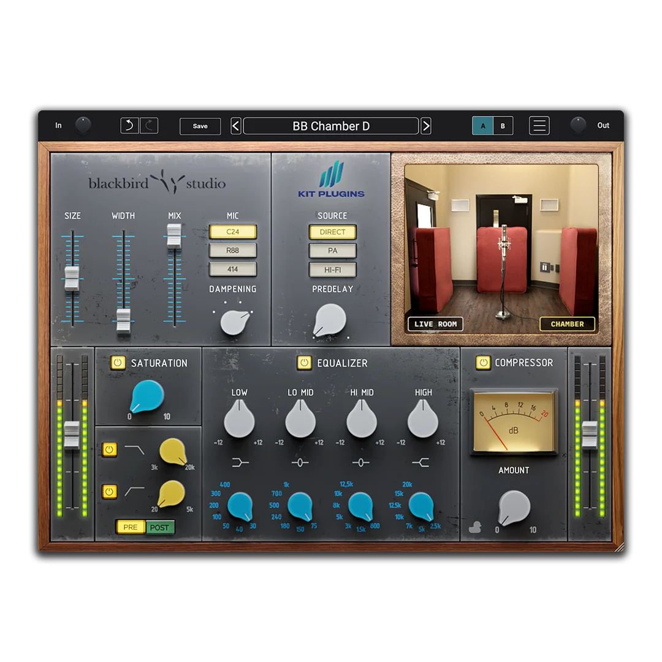
Task: Click the Out gain knob
Action: point(578,126)
